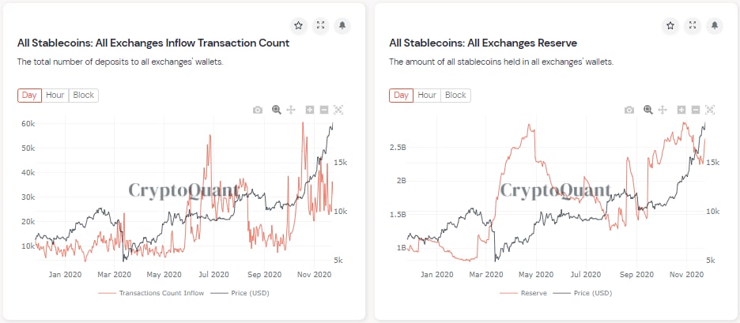The width and height of the screenshot is (740, 323).
Task: Switch Reserve chart to Hour interval
Action: [427, 96]
